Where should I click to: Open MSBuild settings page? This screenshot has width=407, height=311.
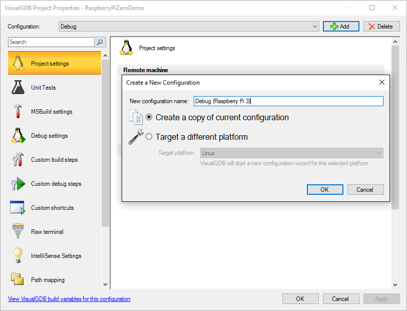pyautogui.click(x=55, y=112)
